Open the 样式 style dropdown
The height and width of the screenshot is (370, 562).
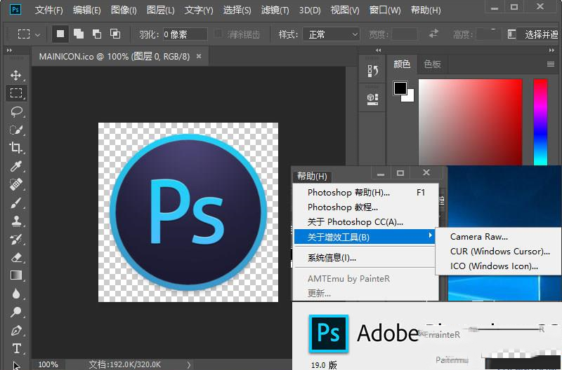coord(331,34)
